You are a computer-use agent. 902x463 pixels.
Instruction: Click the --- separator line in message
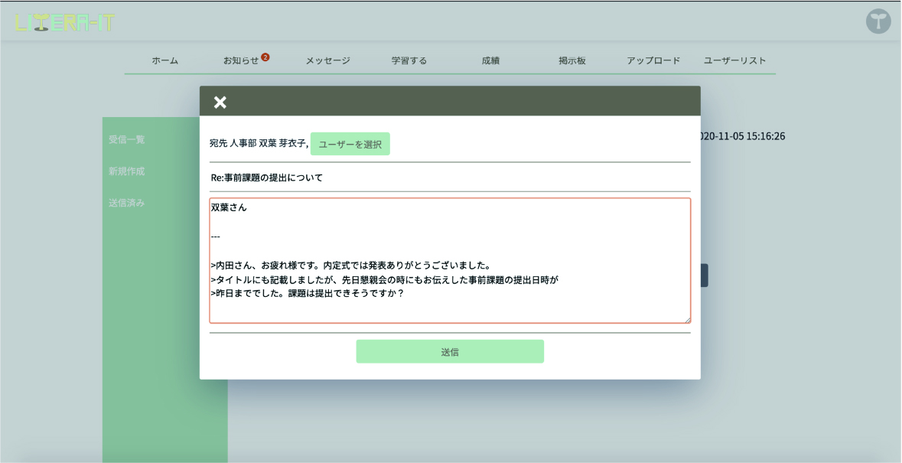[x=216, y=236]
